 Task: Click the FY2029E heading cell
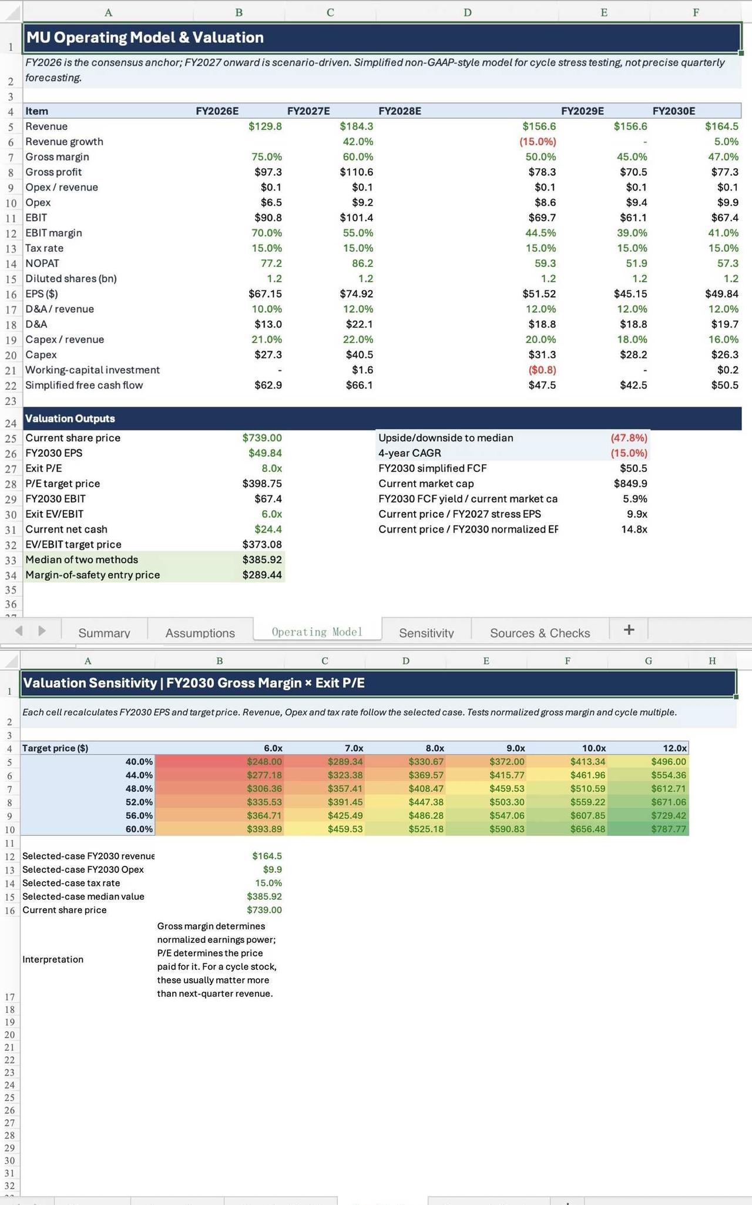point(604,111)
